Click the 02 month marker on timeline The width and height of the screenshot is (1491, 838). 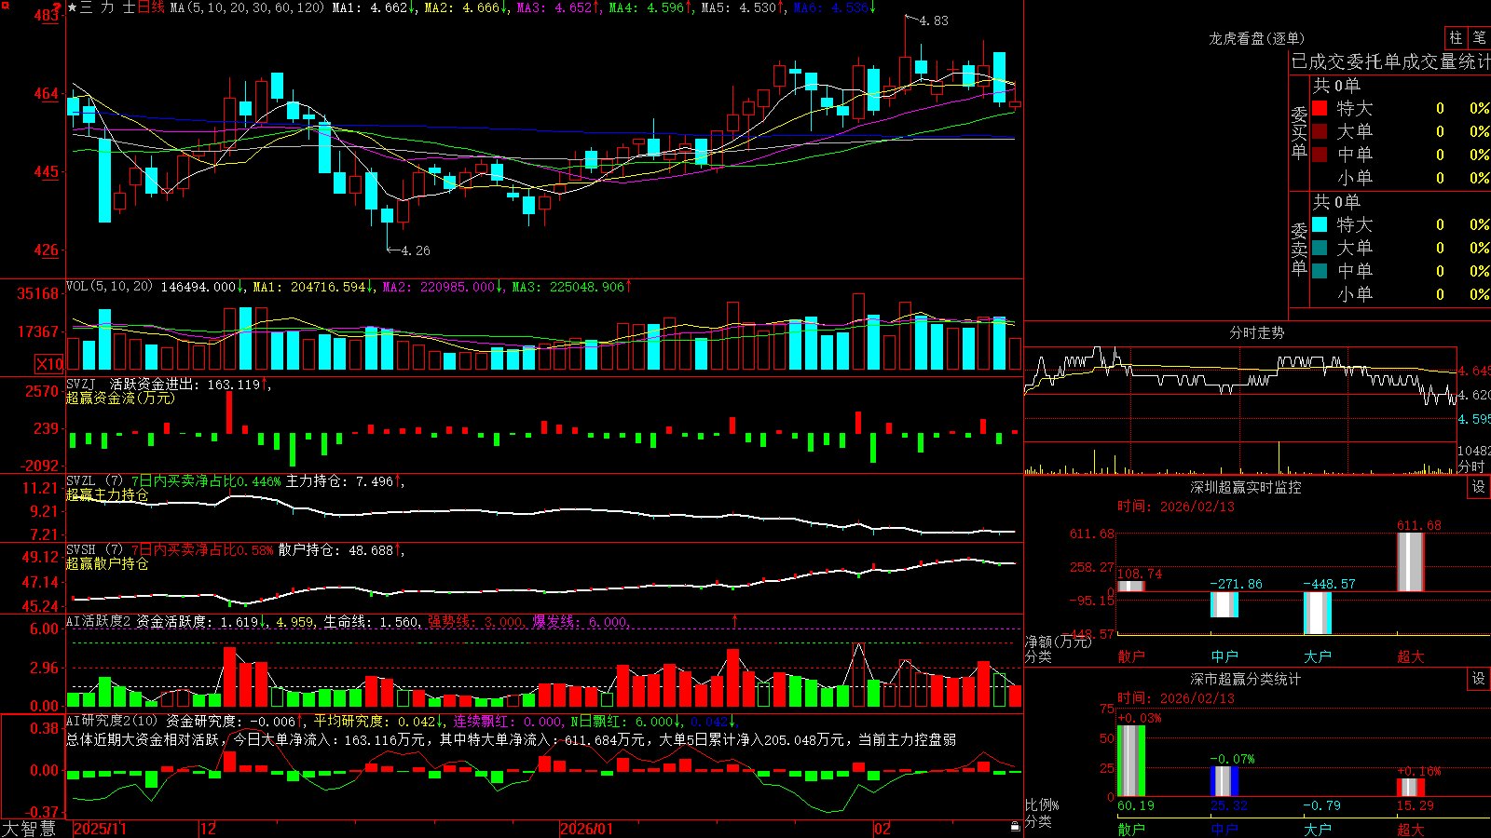tap(882, 829)
